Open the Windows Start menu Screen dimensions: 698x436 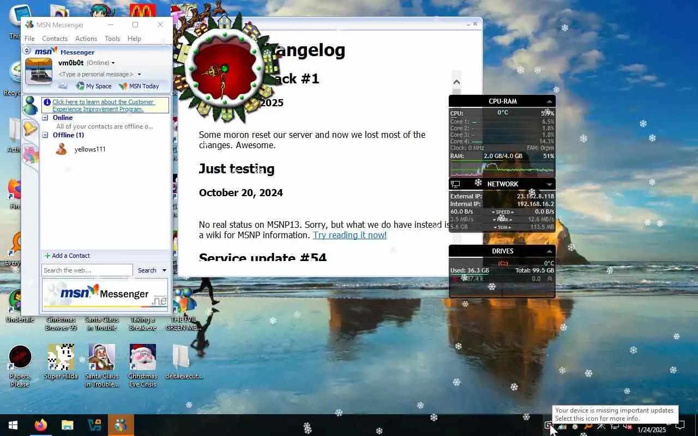[13, 425]
